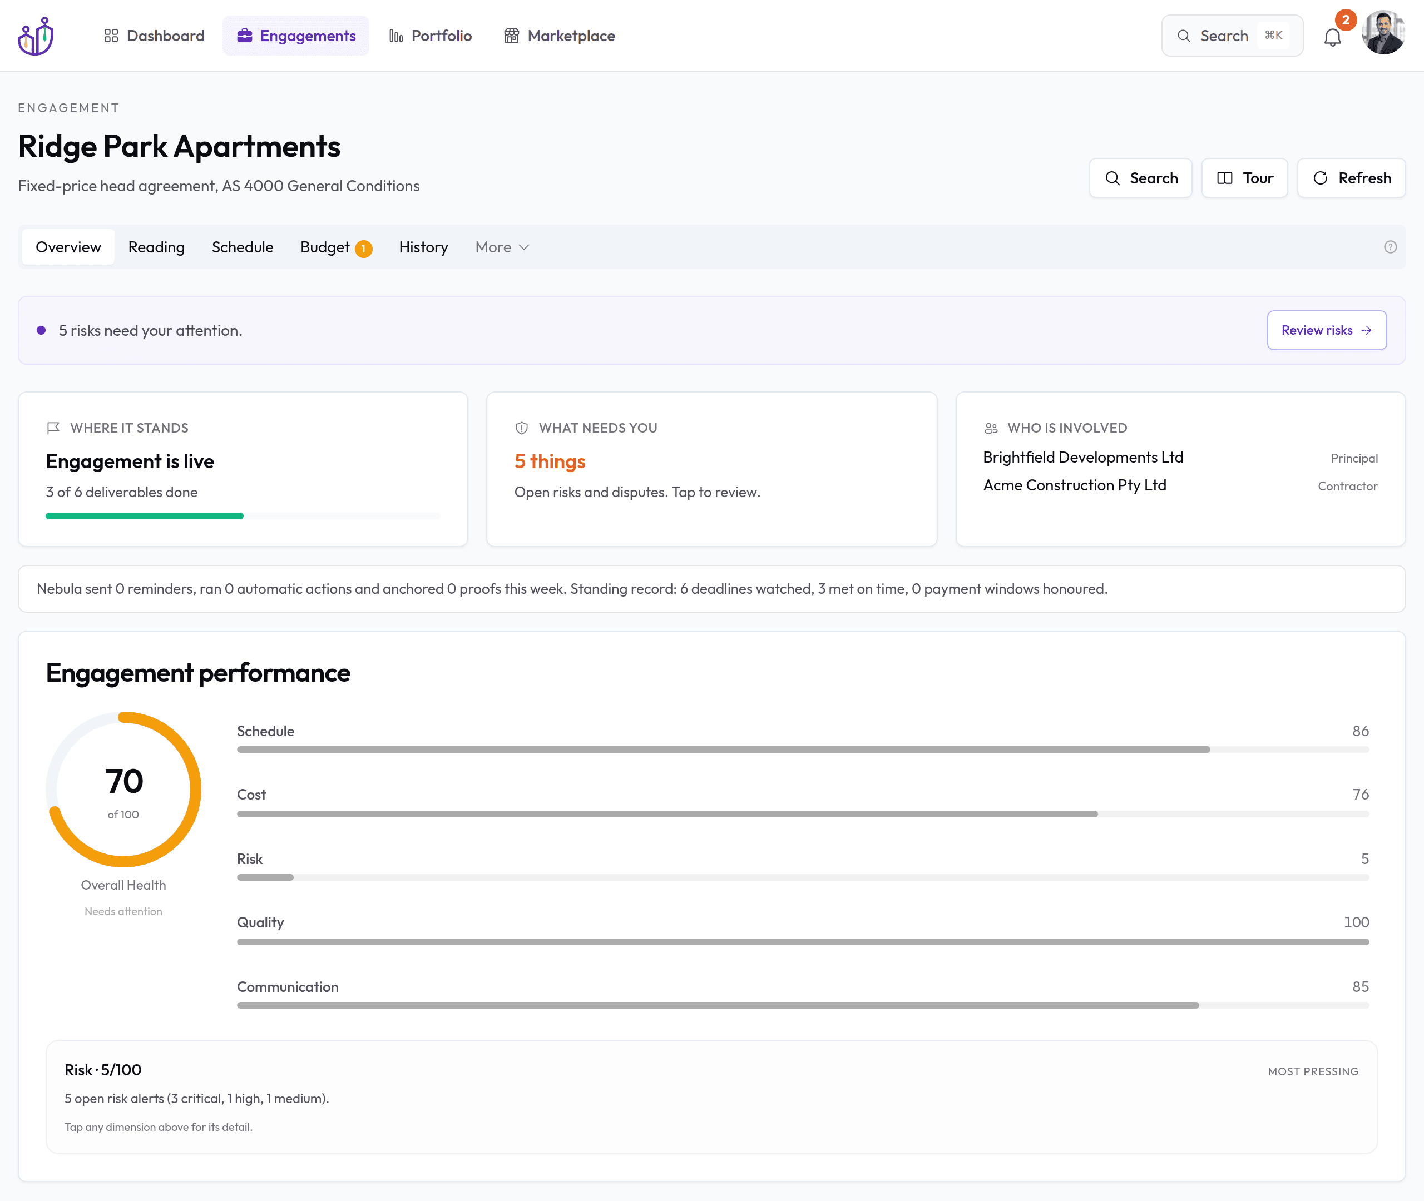Screen dimensions: 1424x1201
Task: Click 'Ridge Park Apartments' title
Action: point(179,146)
